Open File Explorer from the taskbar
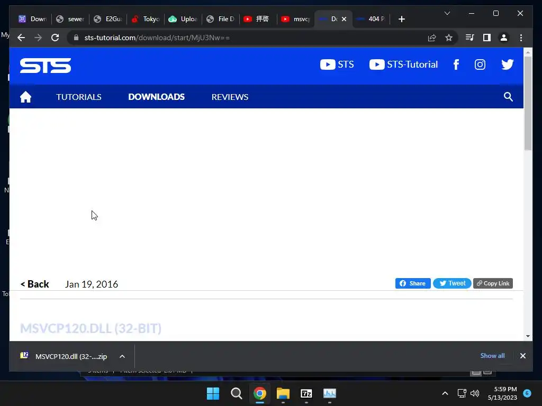 [x=283, y=393]
